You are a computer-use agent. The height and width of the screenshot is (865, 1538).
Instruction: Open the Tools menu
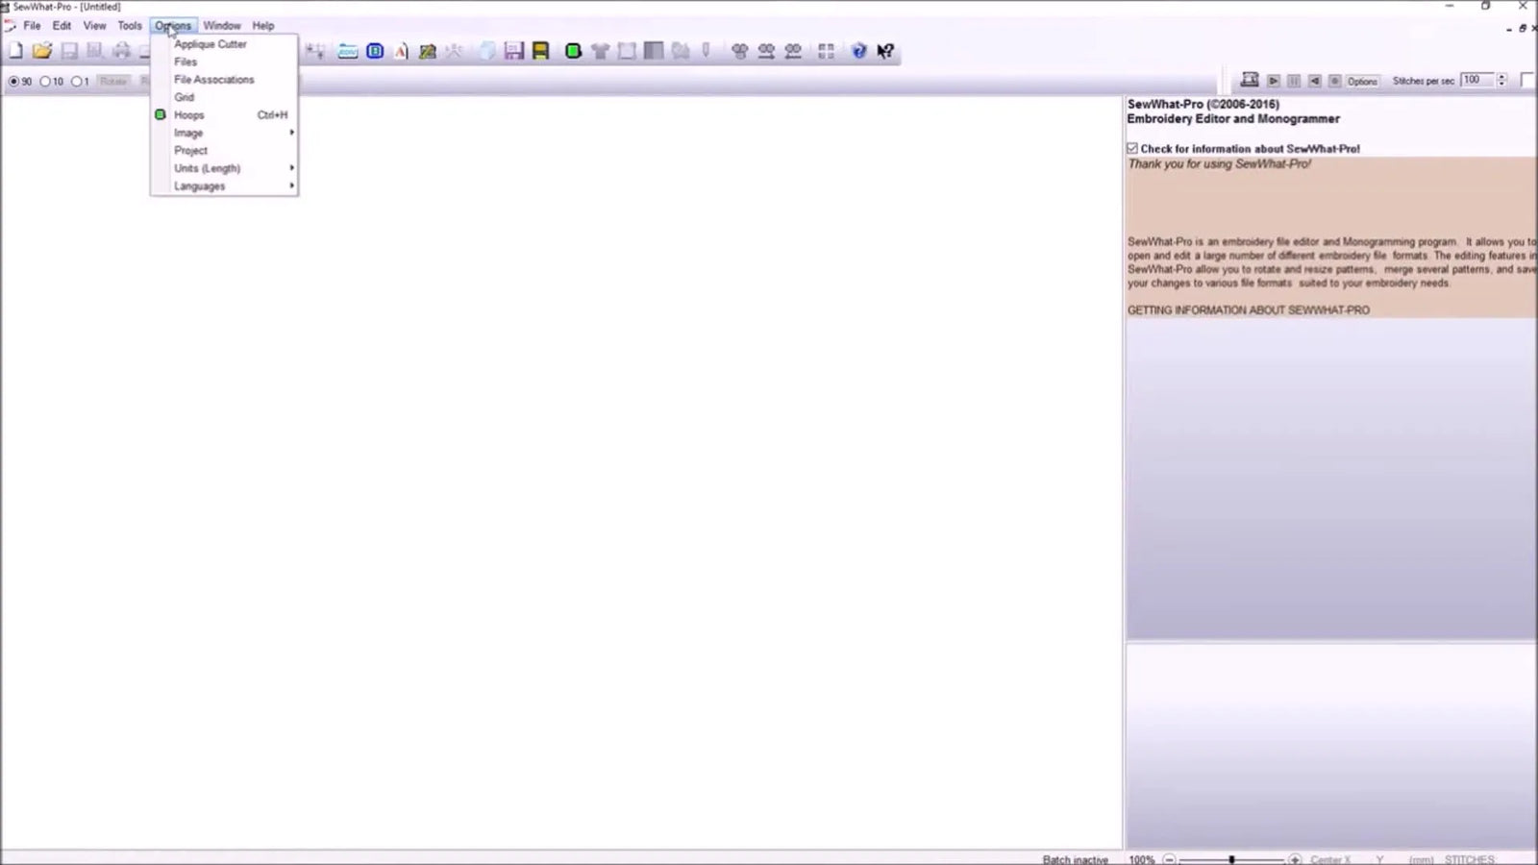coord(130,26)
